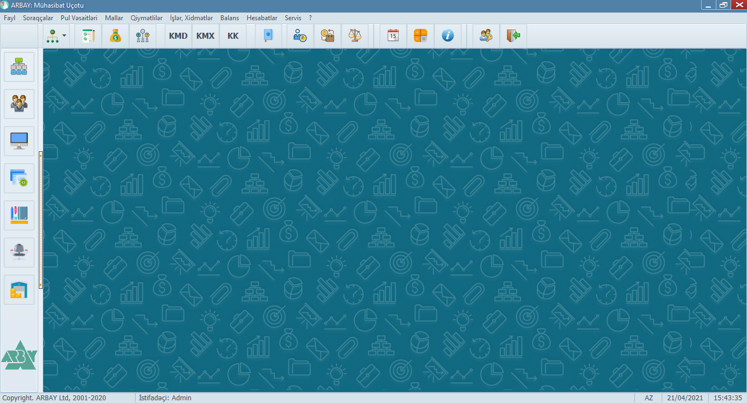This screenshot has width=747, height=403.
Task: Click the shopping bag exchange icon
Action: coord(328,36)
